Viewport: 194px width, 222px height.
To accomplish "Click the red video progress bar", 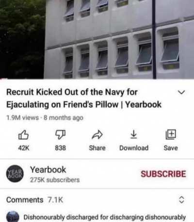I will tap(3, 79).
